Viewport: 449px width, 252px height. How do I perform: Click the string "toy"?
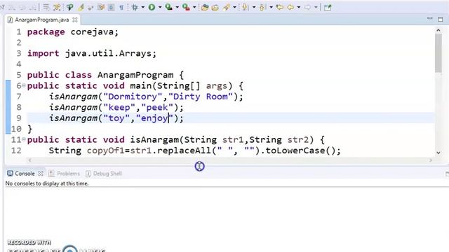point(116,118)
